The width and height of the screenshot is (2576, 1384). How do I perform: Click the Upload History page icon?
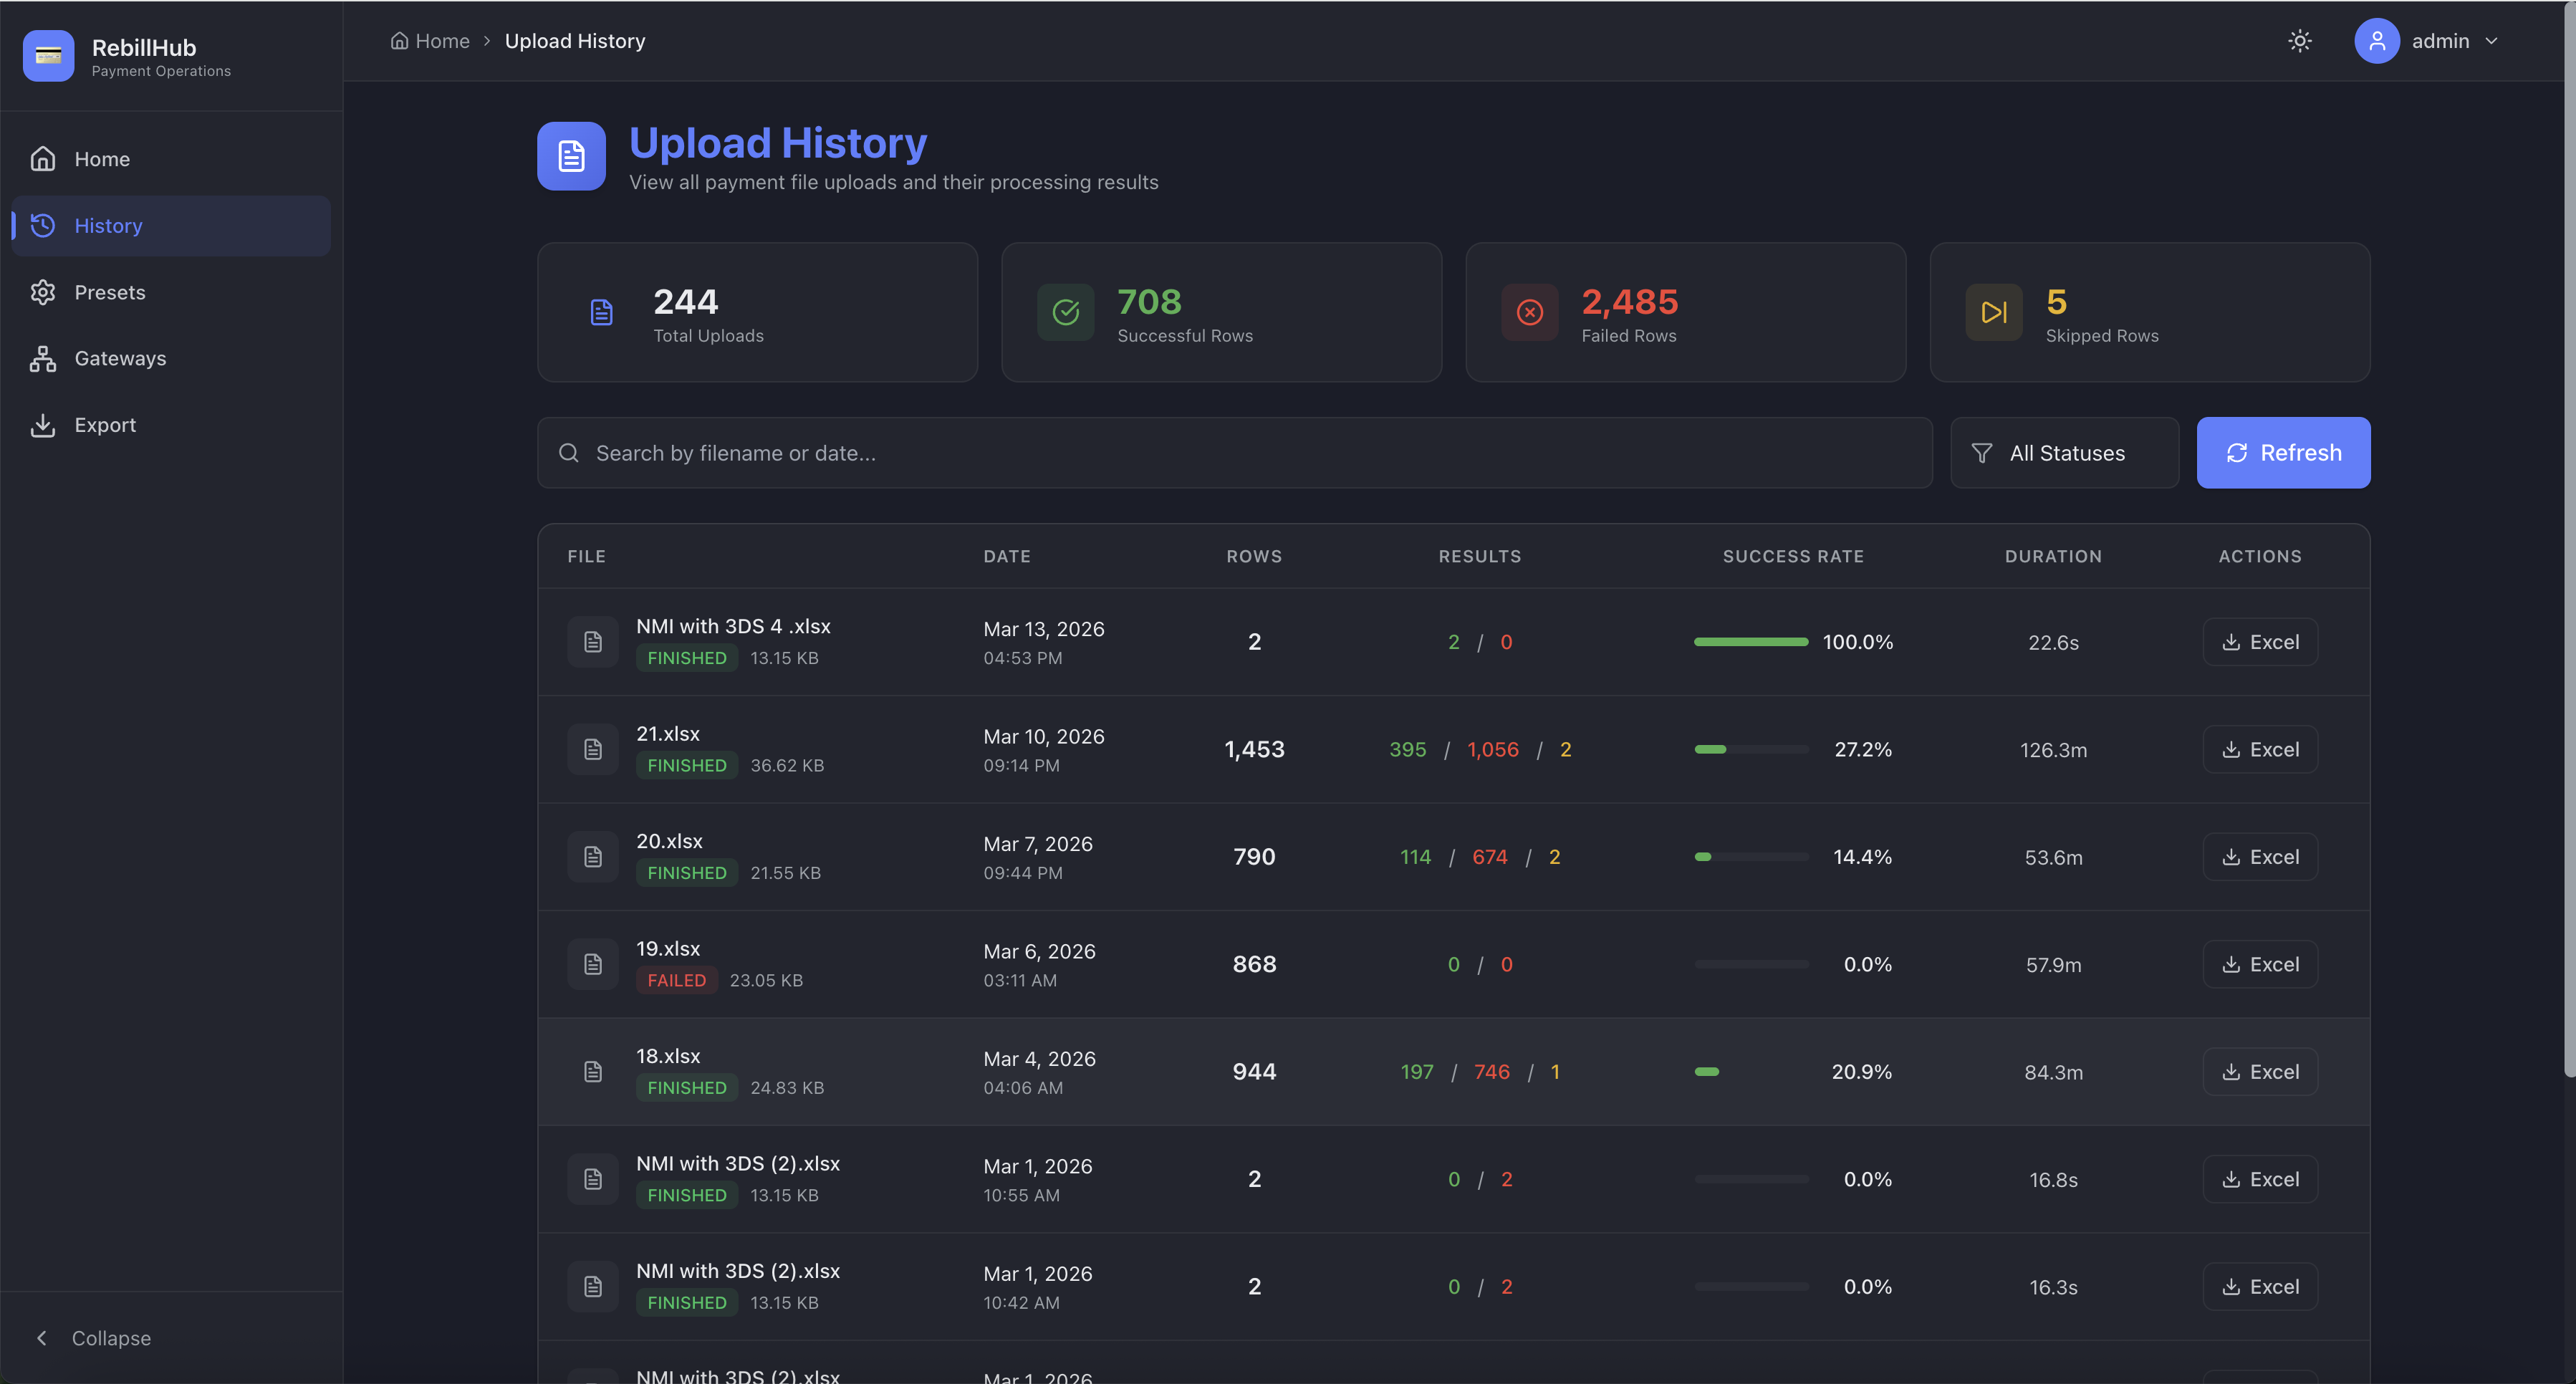(571, 156)
